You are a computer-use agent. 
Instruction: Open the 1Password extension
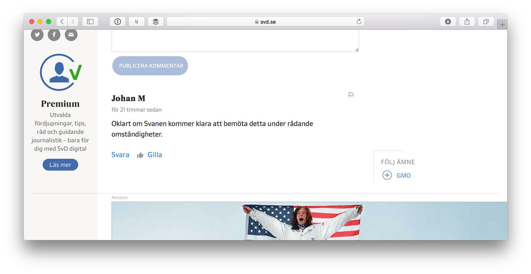pyautogui.click(x=117, y=22)
